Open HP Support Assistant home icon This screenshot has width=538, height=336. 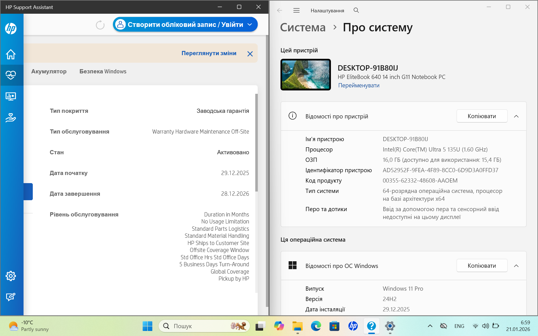(11, 54)
